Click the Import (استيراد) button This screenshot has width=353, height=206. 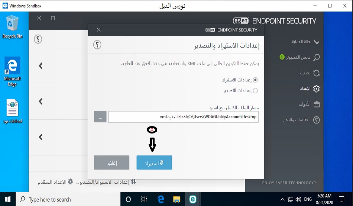(x=154, y=163)
